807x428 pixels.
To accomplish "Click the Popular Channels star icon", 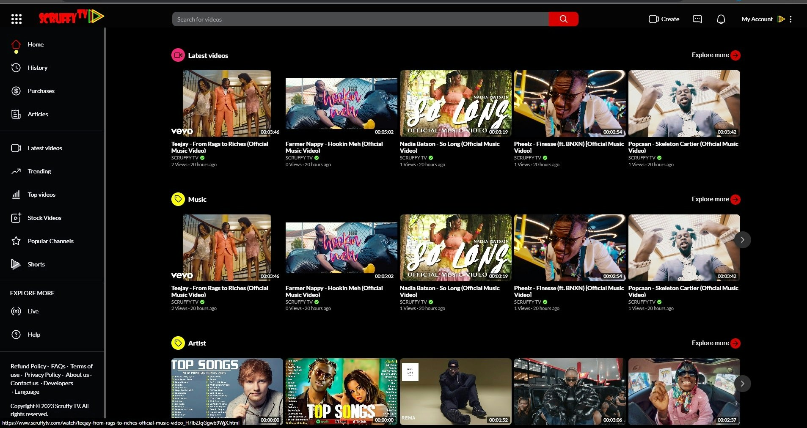I will (x=16, y=241).
